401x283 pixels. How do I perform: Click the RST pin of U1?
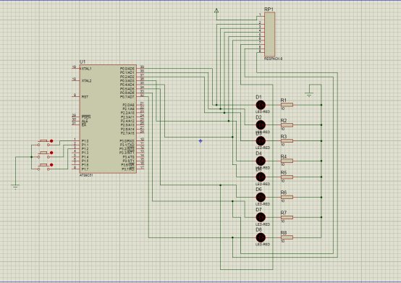click(x=85, y=97)
